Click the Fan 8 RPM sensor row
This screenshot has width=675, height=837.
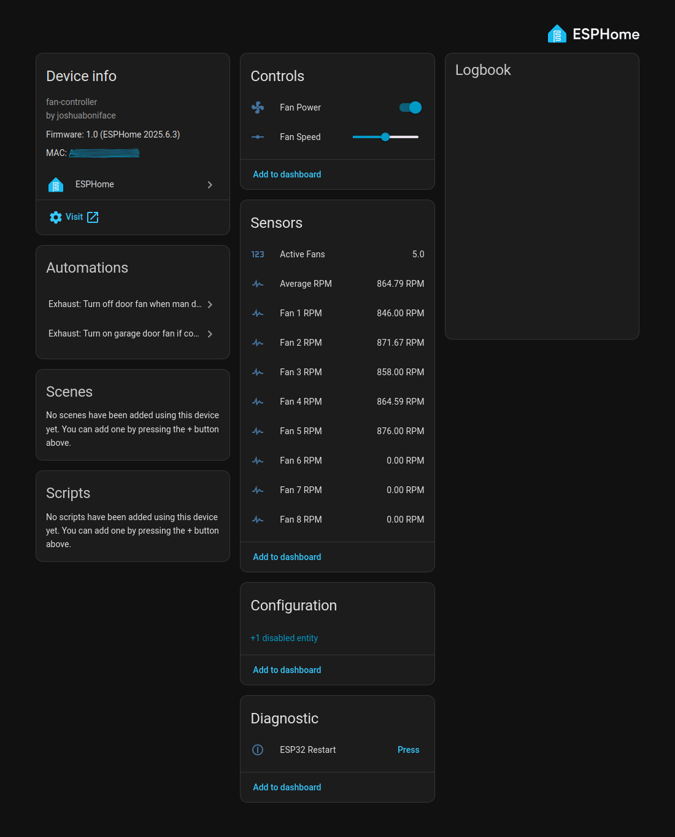point(337,520)
